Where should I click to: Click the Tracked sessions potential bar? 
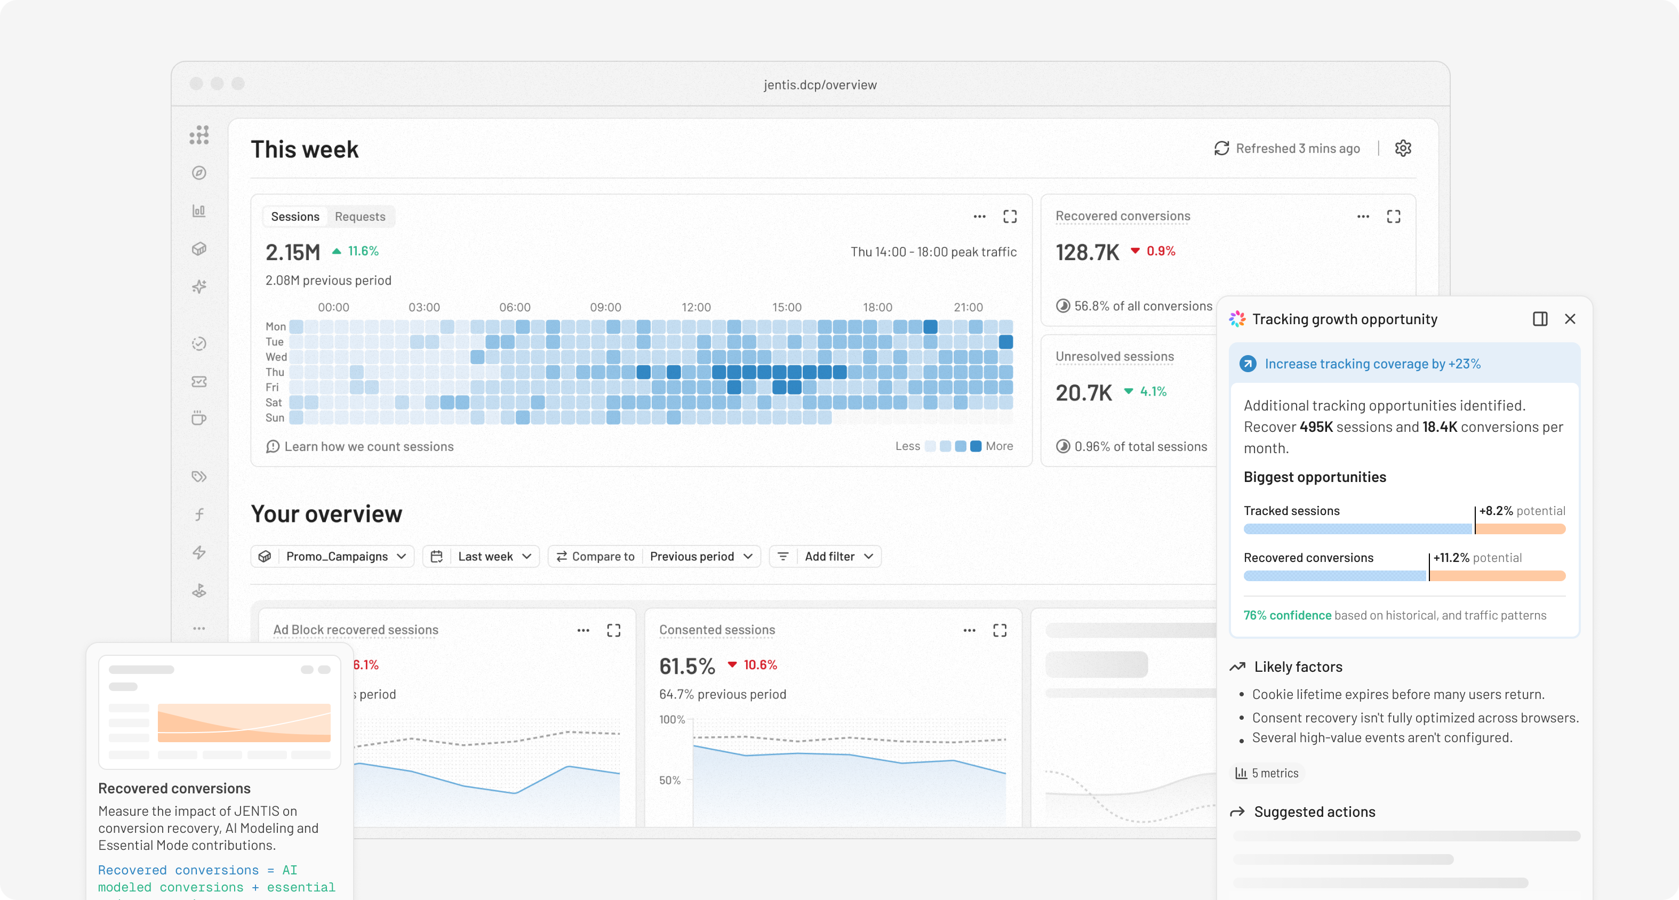(x=1404, y=528)
